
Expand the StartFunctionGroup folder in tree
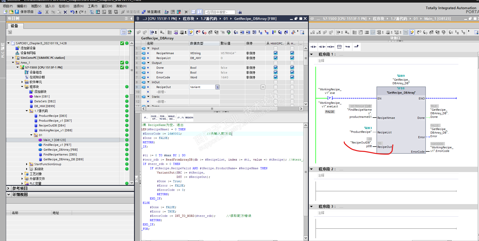pyautogui.click(x=27, y=164)
